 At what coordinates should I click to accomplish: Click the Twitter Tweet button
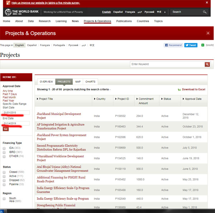click(x=191, y=45)
